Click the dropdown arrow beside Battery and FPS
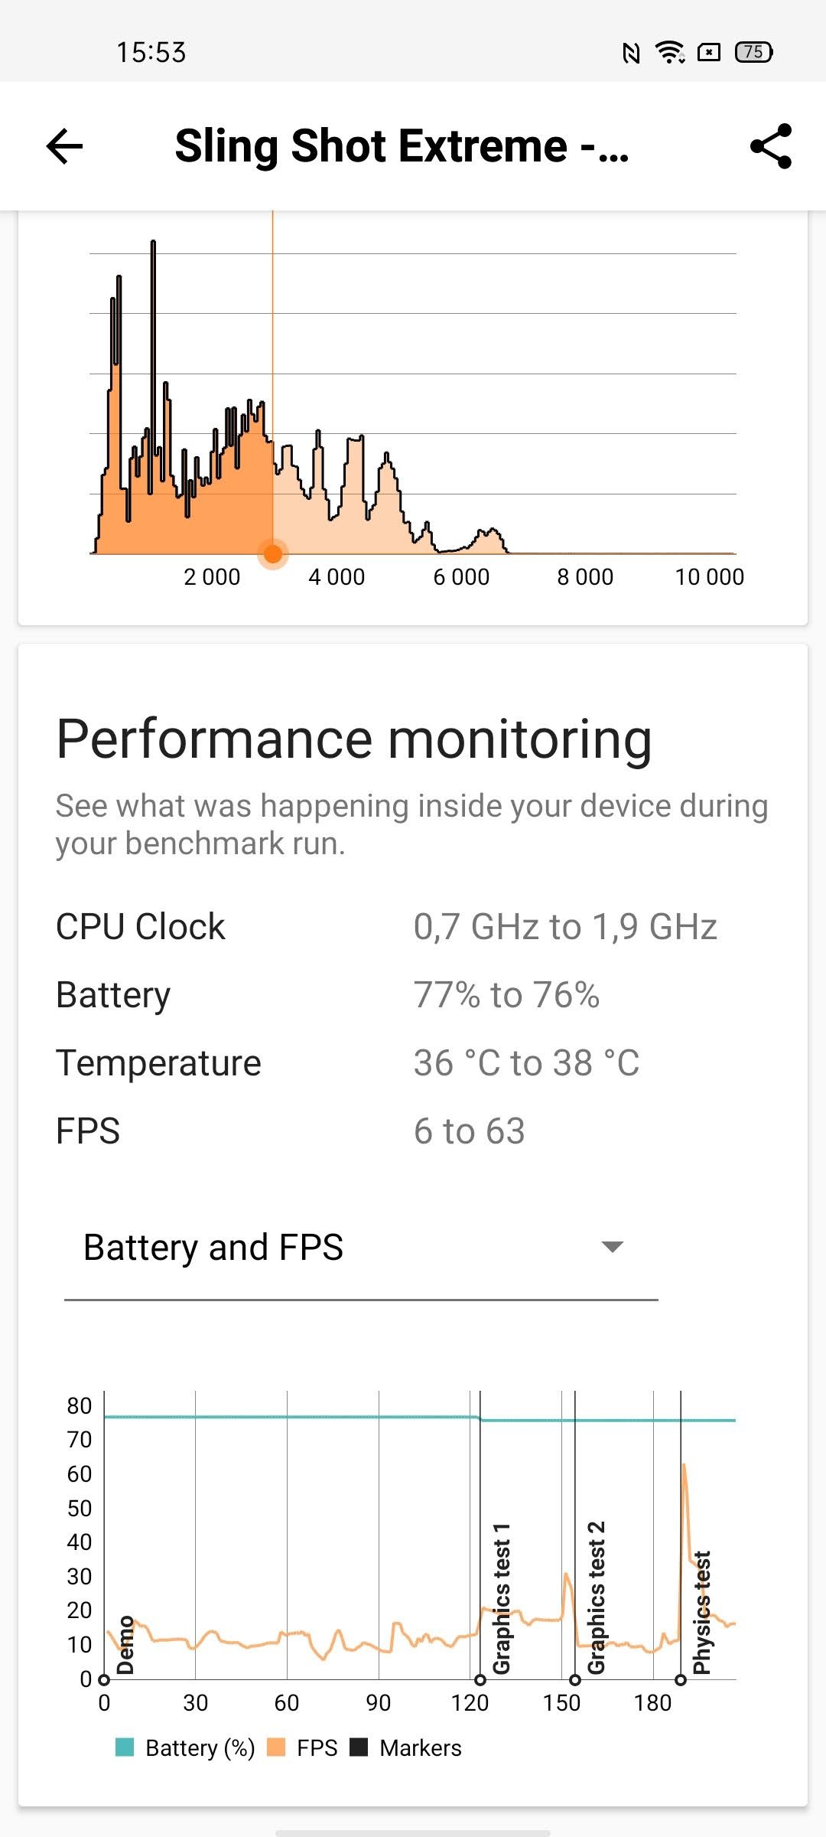The image size is (826, 1837). (613, 1247)
